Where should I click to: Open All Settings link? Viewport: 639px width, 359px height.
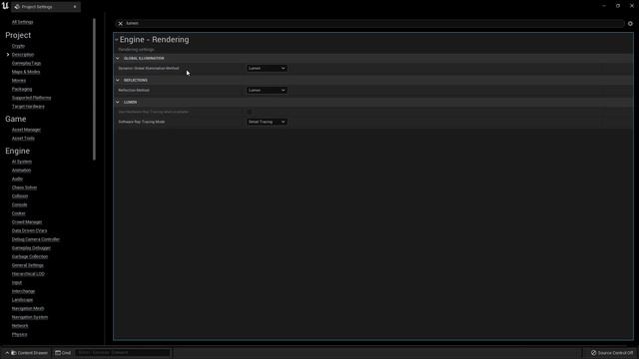tap(22, 22)
